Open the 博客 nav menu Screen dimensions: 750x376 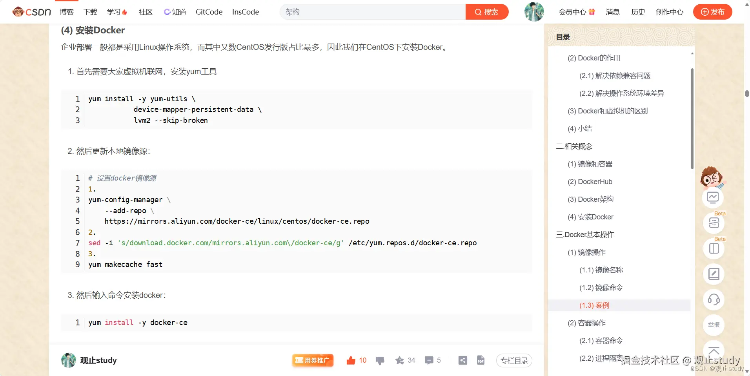pos(67,12)
